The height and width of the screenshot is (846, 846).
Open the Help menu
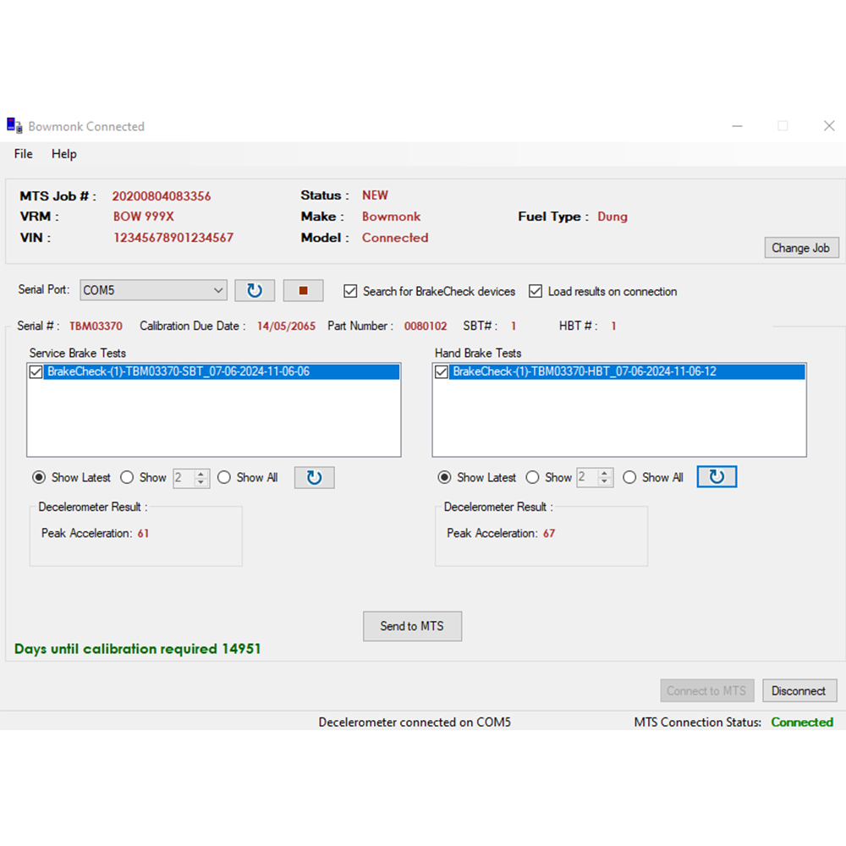[x=64, y=154]
